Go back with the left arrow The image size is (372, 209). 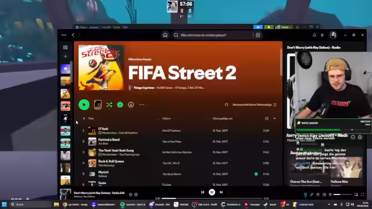click(x=73, y=35)
